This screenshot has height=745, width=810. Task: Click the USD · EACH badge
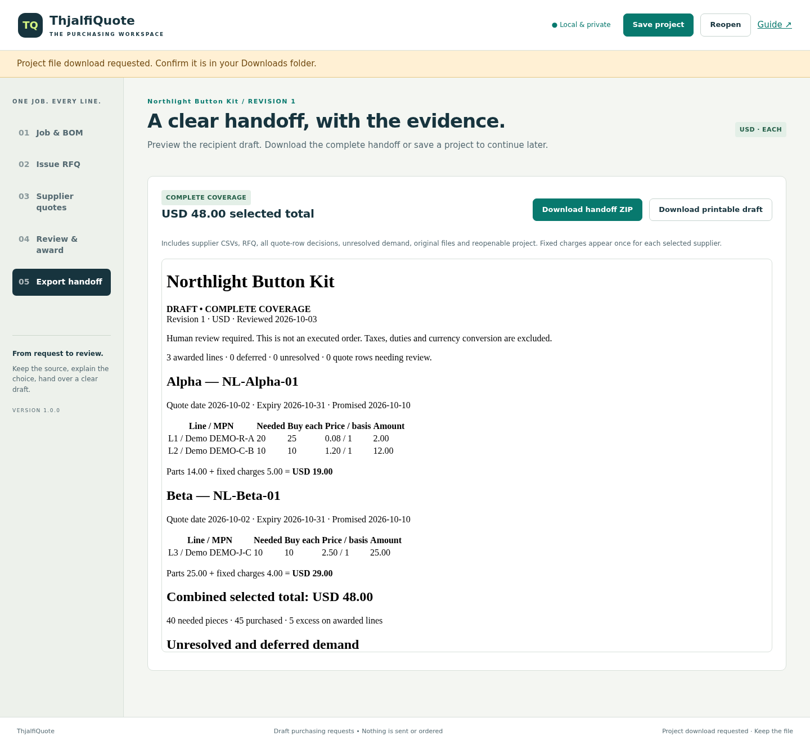(760, 129)
